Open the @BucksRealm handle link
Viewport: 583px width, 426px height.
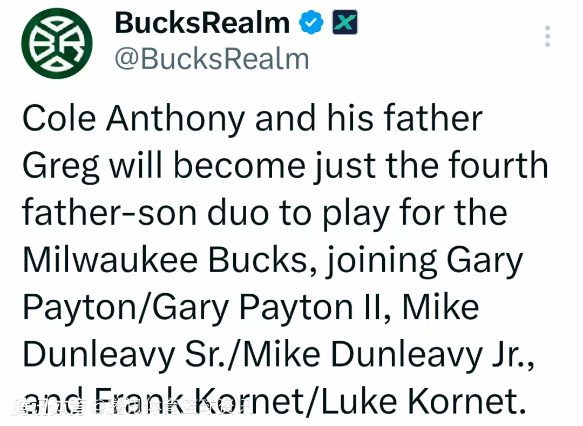[212, 59]
